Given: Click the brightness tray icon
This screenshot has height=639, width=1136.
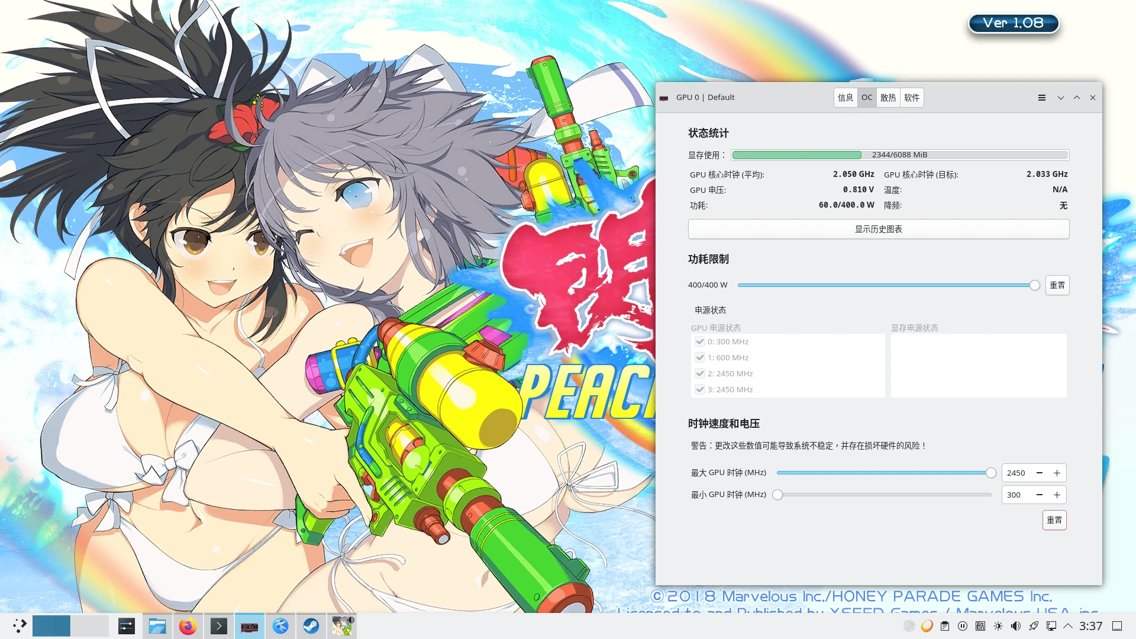Looking at the screenshot, I should tap(998, 626).
